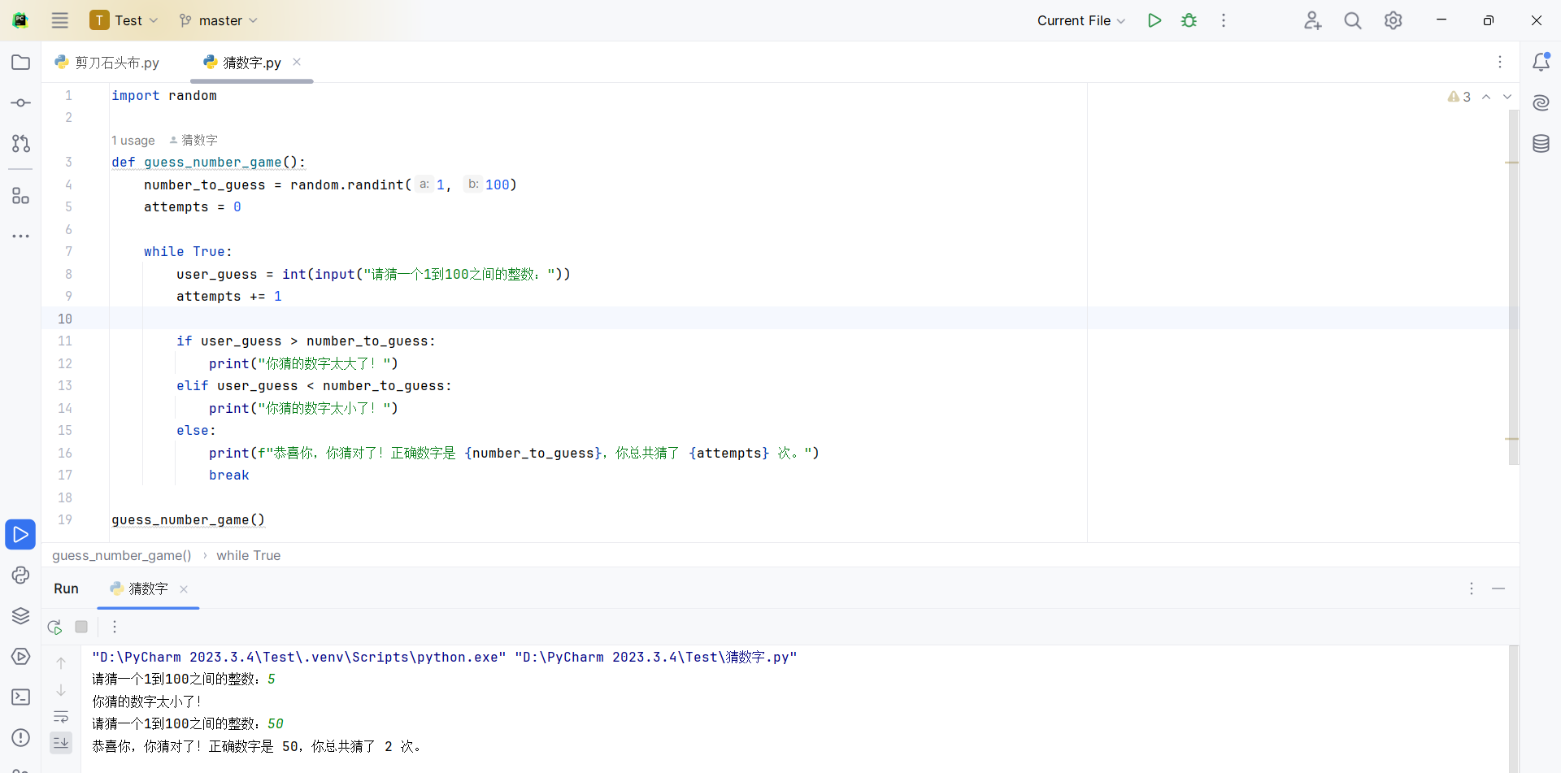Image resolution: width=1561 pixels, height=773 pixels.
Task: Toggle the Run tool window button
Action: (x=20, y=534)
